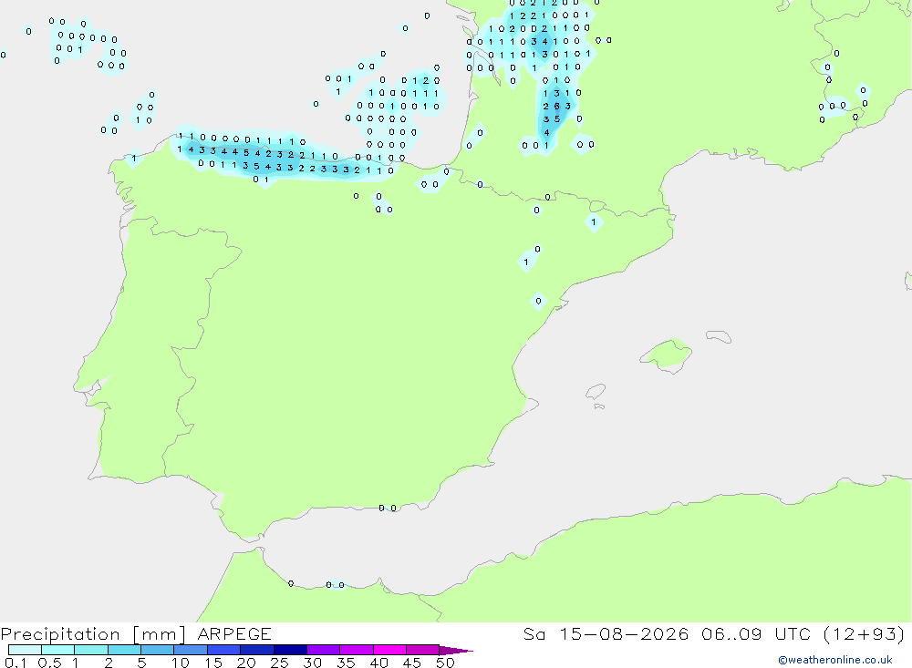Select the legend swatch between 5 and 10

pos(157,650)
